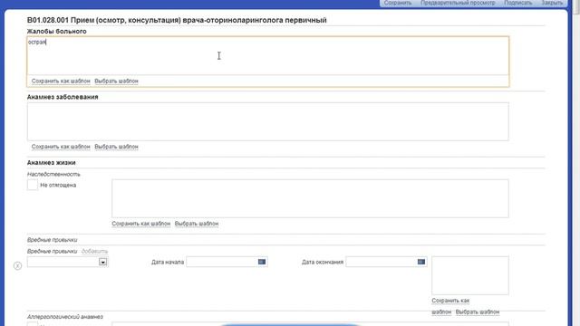Focus the Анамнез заболевания text area
This screenshot has width=580, height=326.
point(268,121)
